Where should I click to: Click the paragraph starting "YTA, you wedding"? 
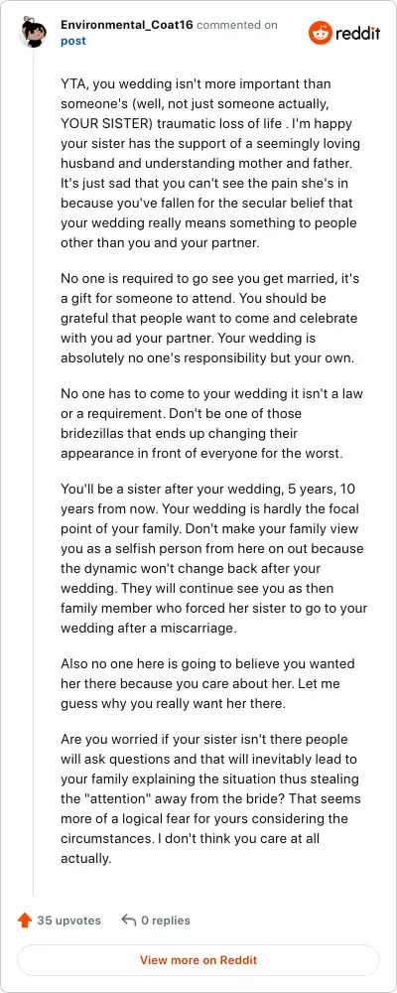tap(210, 164)
